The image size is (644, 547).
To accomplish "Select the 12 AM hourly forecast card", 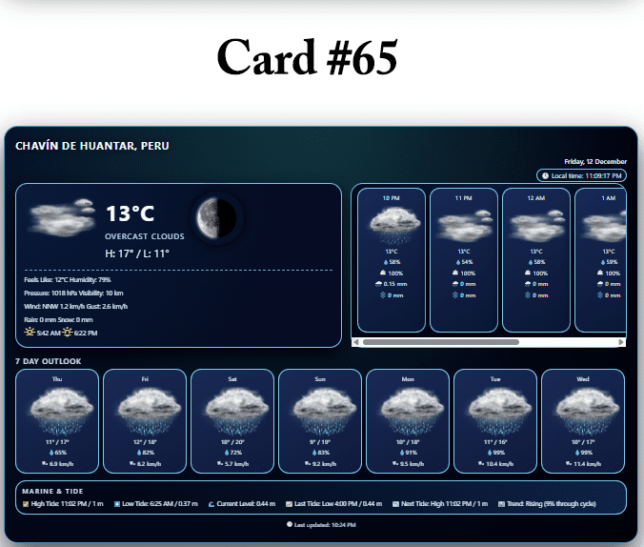I will [536, 259].
